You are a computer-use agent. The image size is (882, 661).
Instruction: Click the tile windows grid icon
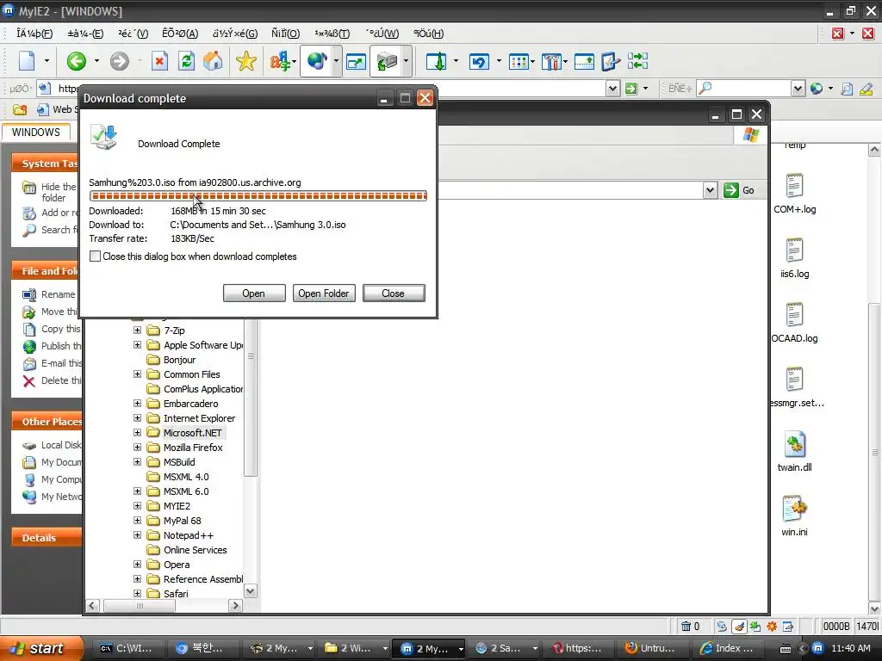click(x=518, y=61)
